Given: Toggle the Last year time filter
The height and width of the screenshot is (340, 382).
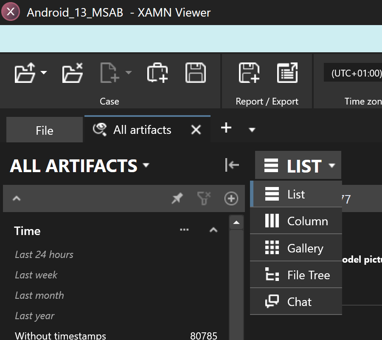Looking at the screenshot, I should click(x=34, y=316).
